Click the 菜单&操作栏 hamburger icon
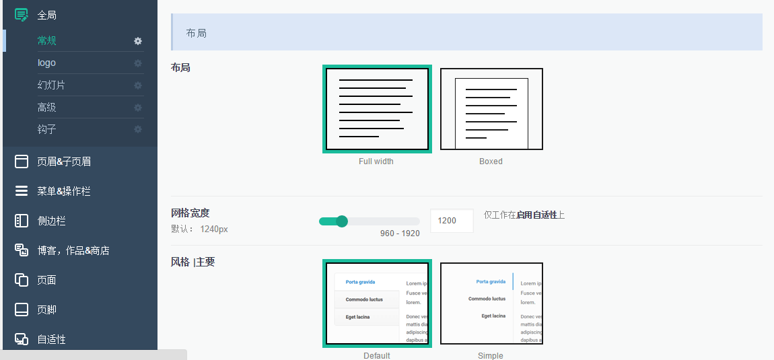Screen dimensions: 774x360 pos(22,191)
